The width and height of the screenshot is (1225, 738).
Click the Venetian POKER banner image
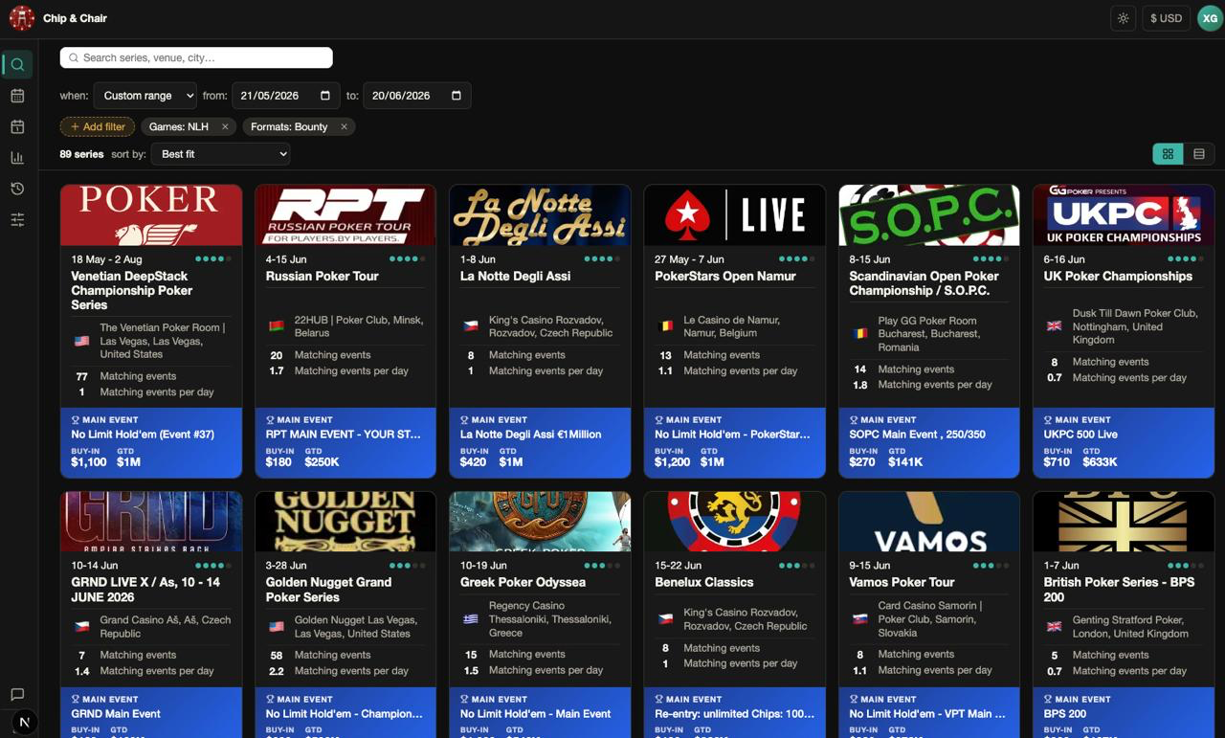tap(151, 215)
